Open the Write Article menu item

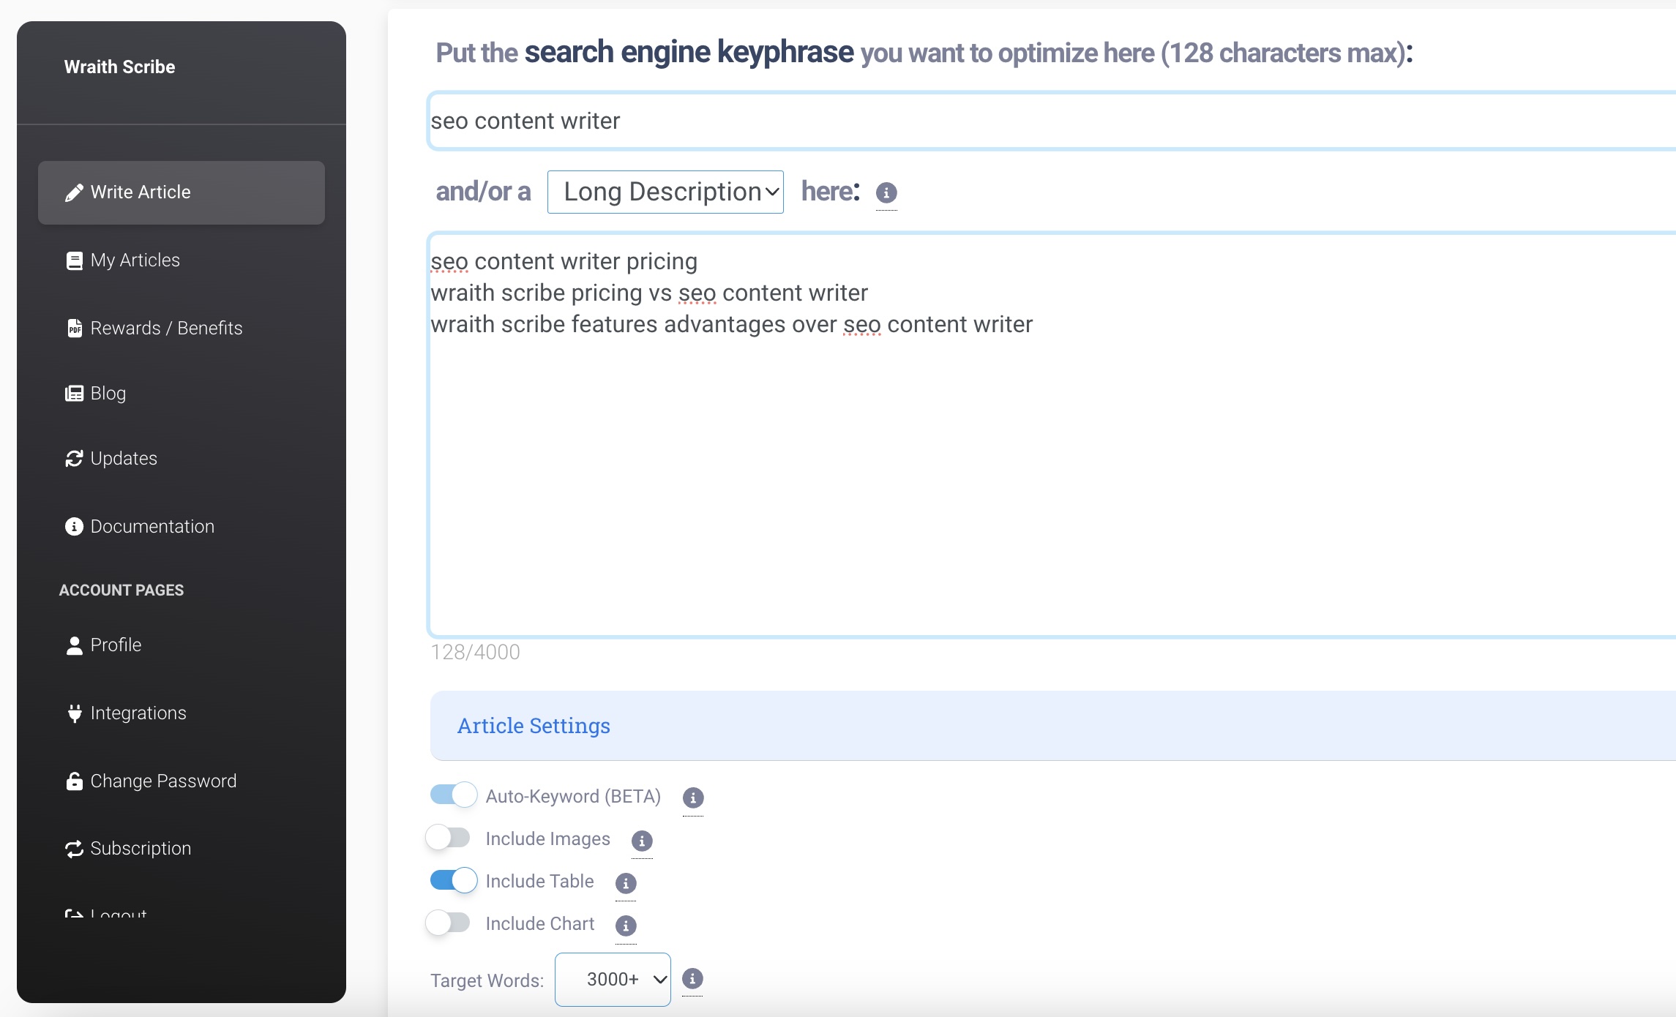[182, 192]
